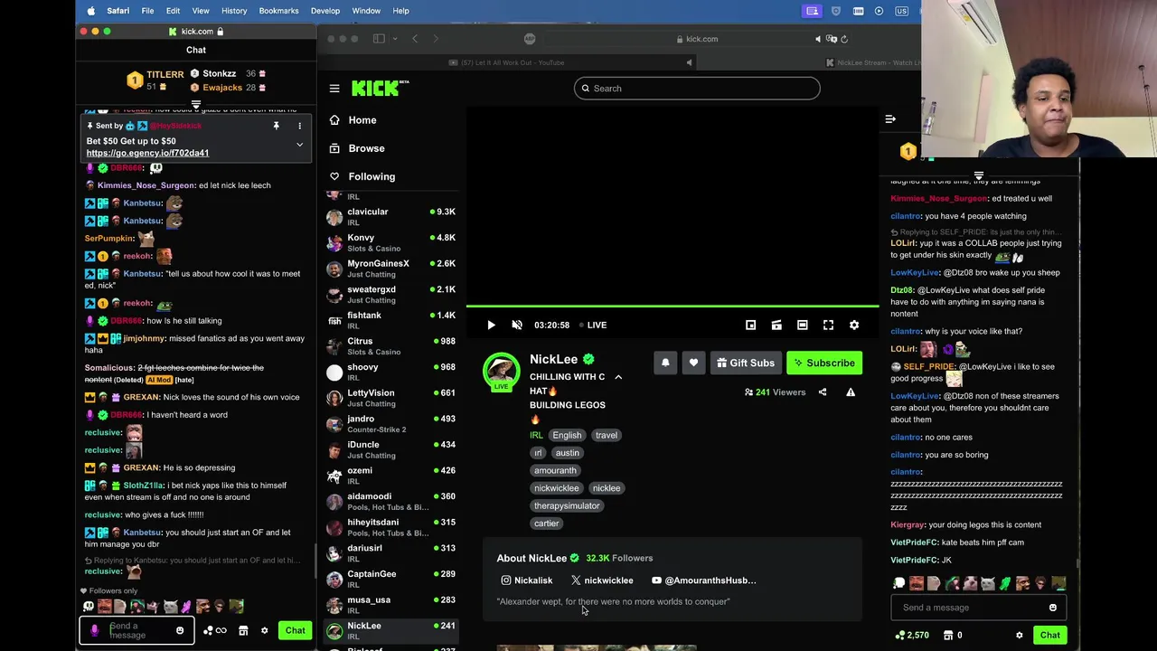Toggle theater mode in video player
Viewport: 1157px width, 651px height.
coord(802,325)
